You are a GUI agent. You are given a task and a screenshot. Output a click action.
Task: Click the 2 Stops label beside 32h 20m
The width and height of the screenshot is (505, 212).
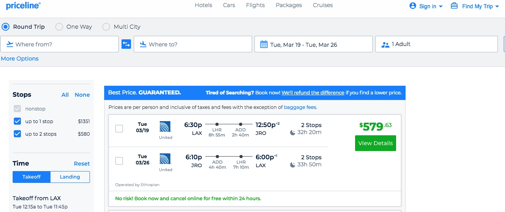click(311, 125)
